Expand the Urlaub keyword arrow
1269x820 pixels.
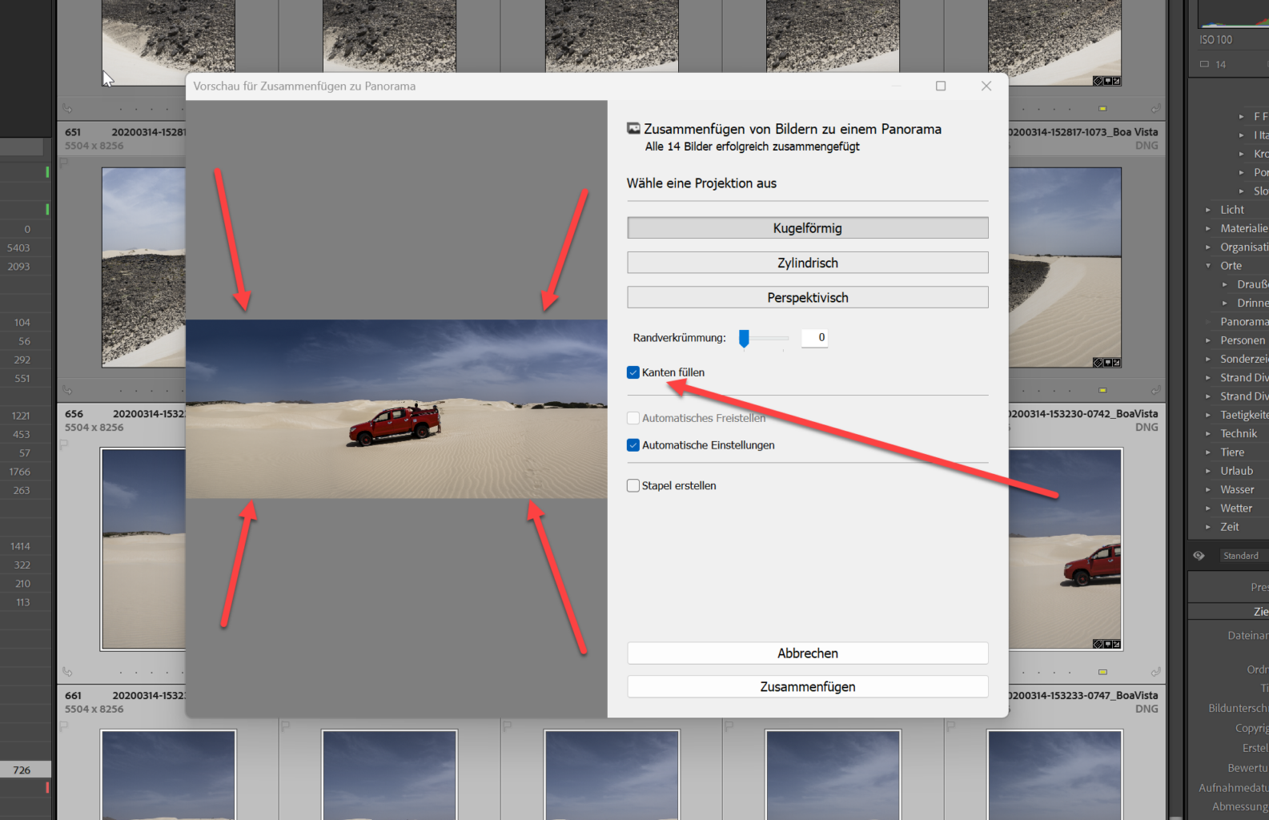1208,471
